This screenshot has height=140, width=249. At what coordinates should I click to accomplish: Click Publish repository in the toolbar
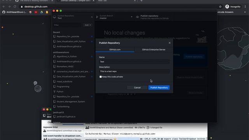(x=154, y=17)
